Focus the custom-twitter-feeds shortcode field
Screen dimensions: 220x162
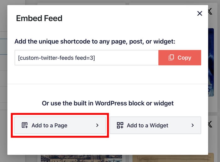57,58
